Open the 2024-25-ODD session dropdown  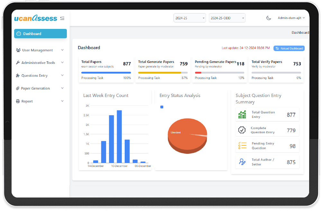click(x=227, y=18)
